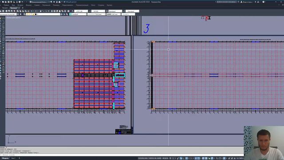Add a new layout with the plus button
This screenshot has width=284, height=160.
pyautogui.click(x=20, y=158)
